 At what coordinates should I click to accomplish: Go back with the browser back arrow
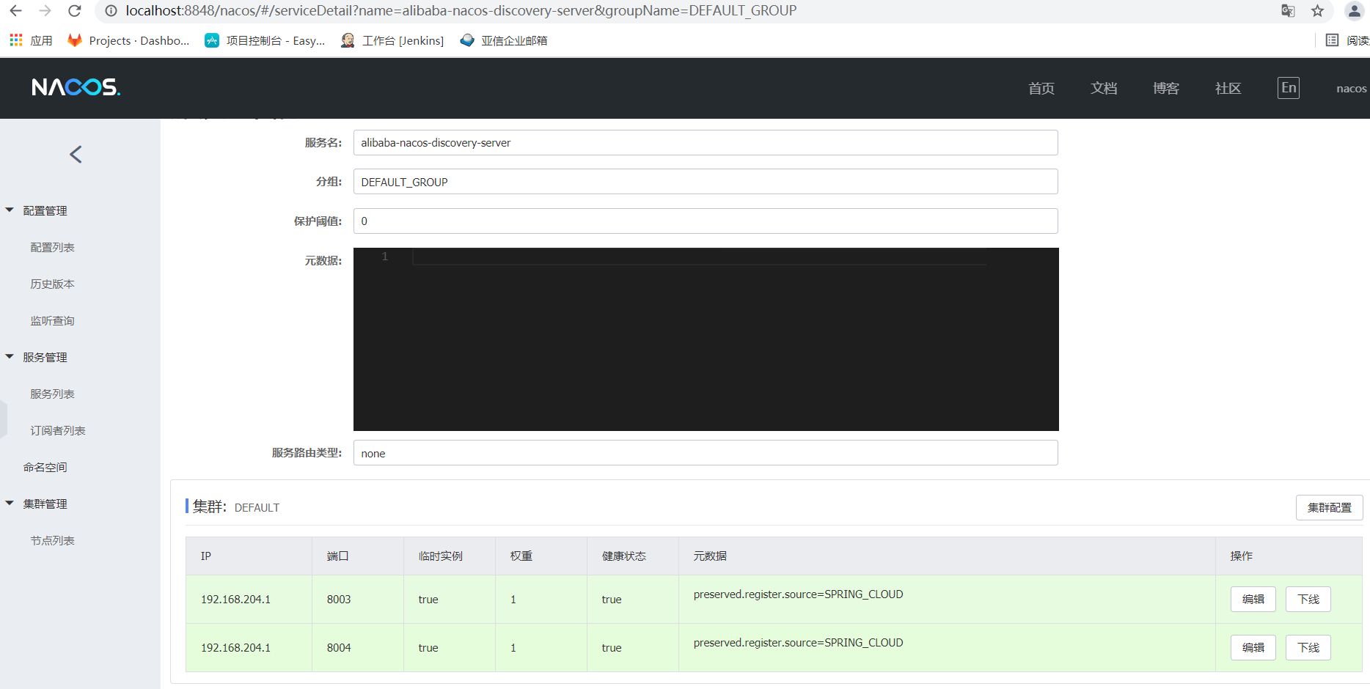[x=15, y=11]
